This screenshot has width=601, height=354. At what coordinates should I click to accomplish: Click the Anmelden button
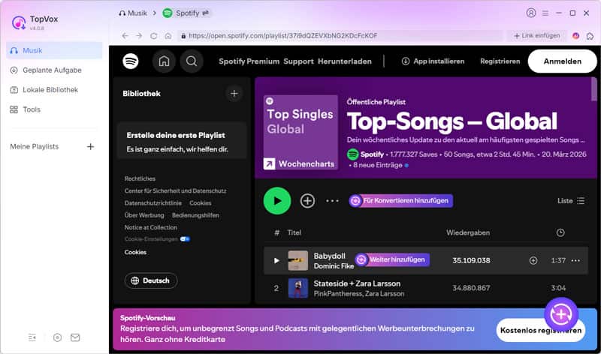pyautogui.click(x=562, y=61)
